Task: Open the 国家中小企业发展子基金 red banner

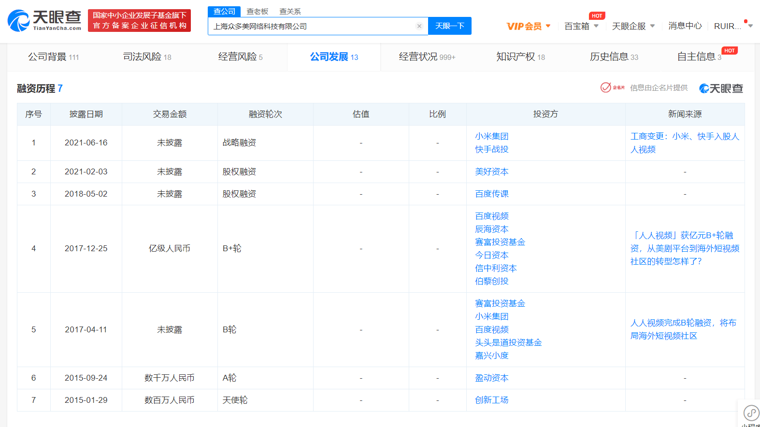Action: (139, 20)
